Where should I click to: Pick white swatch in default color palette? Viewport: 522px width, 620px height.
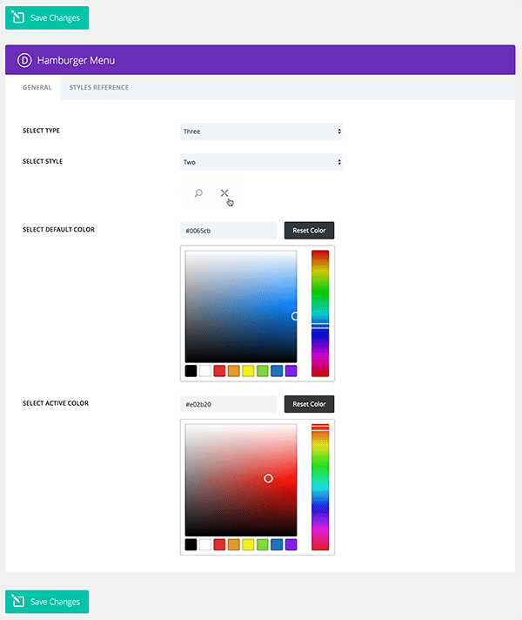click(x=205, y=371)
